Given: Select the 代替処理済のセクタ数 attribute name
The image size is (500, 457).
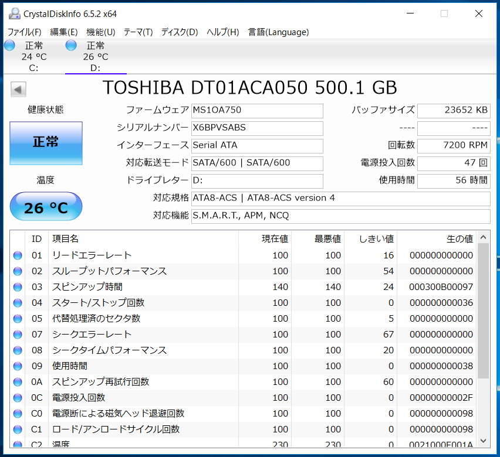Looking at the screenshot, I should [96, 319].
